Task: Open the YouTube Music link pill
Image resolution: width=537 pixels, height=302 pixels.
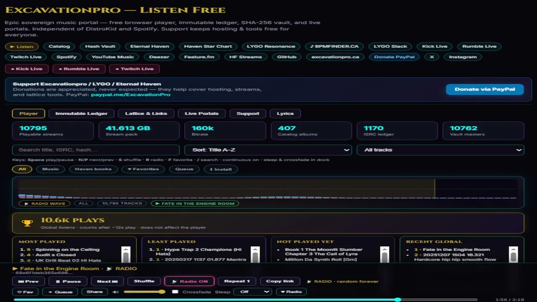Action: pyautogui.click(x=113, y=57)
